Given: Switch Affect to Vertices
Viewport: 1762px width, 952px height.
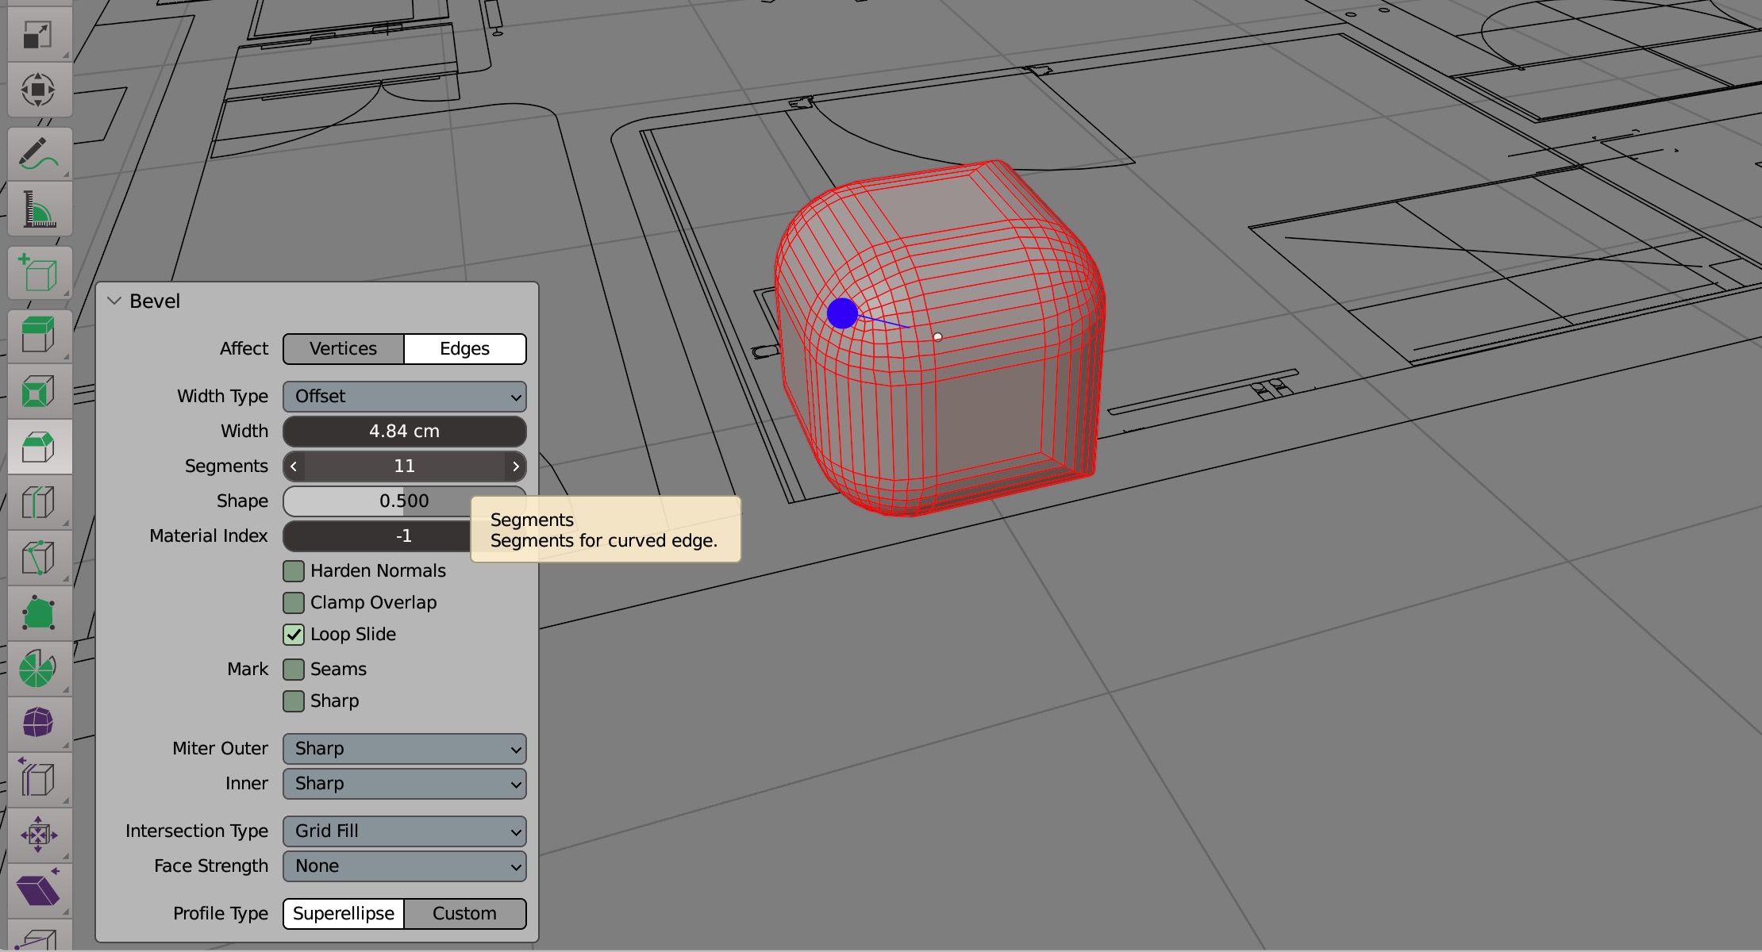Looking at the screenshot, I should point(343,349).
